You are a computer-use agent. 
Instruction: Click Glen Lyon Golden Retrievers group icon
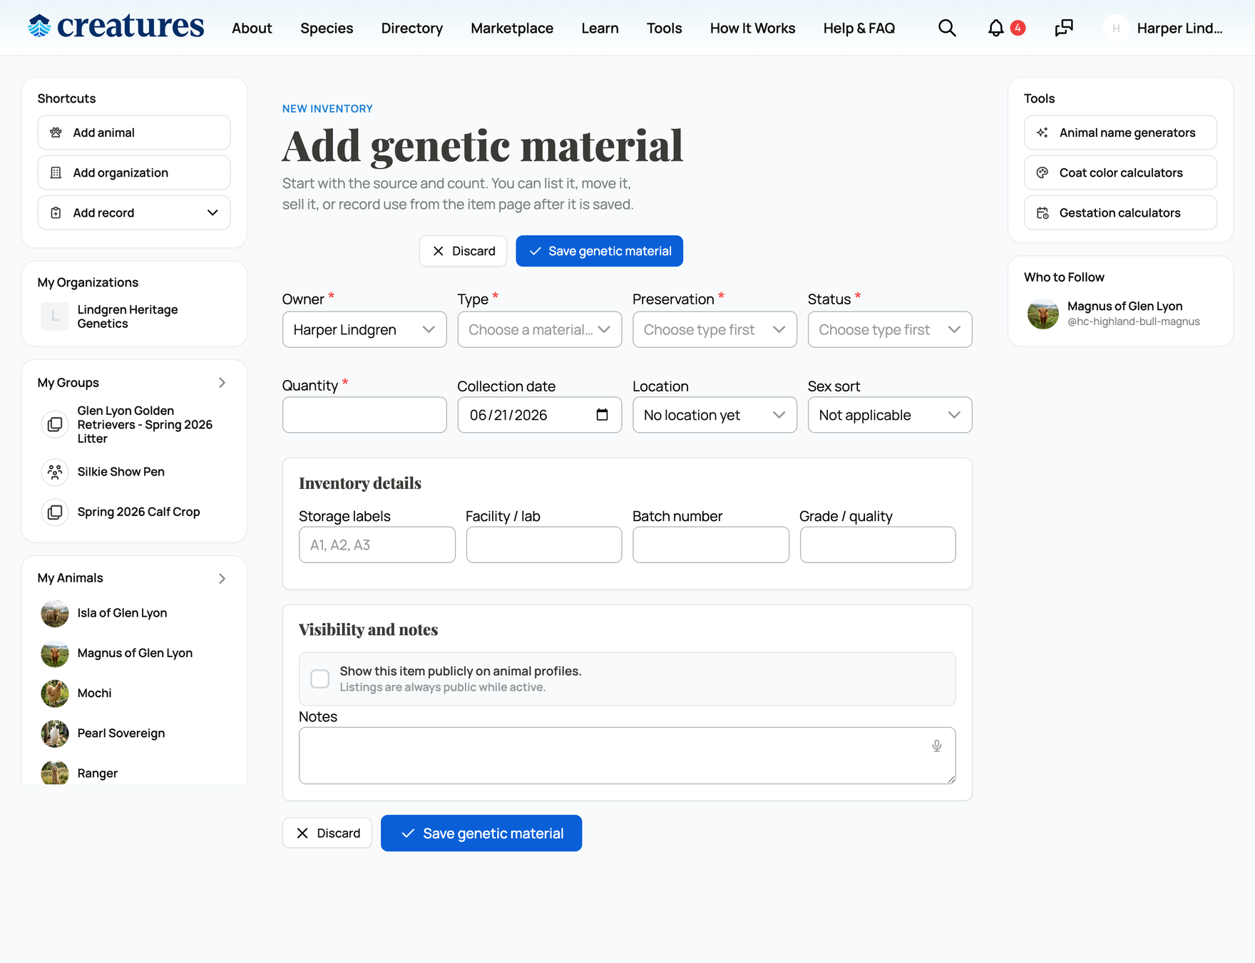(55, 425)
